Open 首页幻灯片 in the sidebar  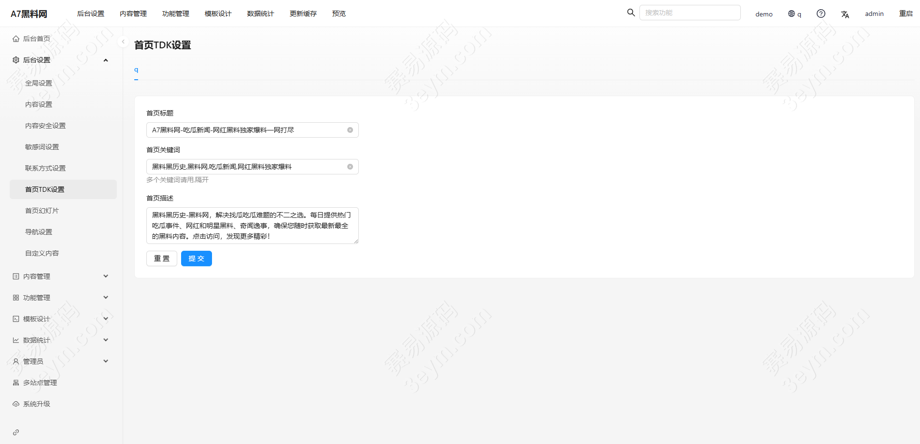coord(42,211)
